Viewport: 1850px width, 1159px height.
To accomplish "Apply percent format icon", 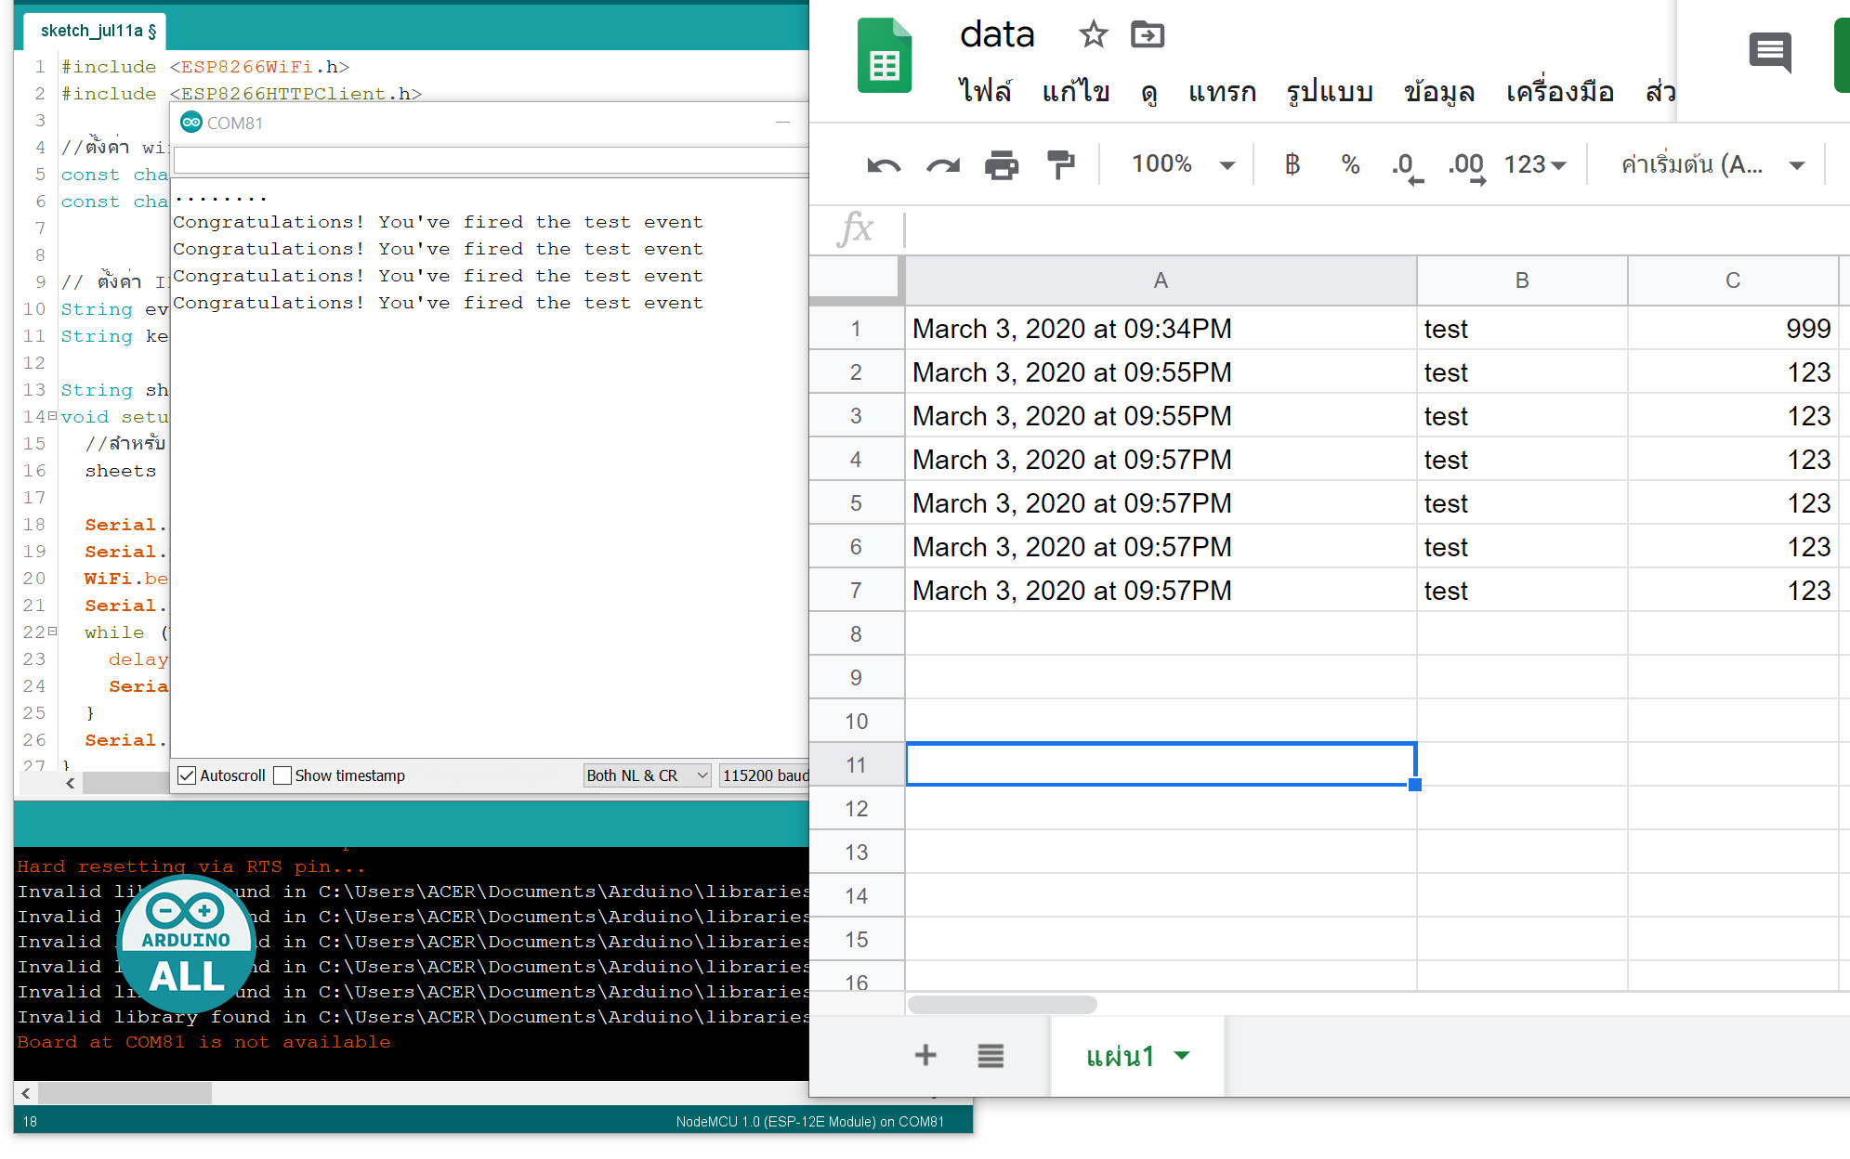I will click(x=1350, y=164).
